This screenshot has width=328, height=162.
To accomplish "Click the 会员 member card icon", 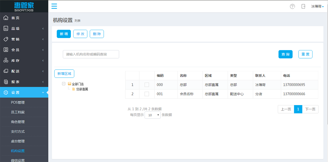I will (6, 50).
